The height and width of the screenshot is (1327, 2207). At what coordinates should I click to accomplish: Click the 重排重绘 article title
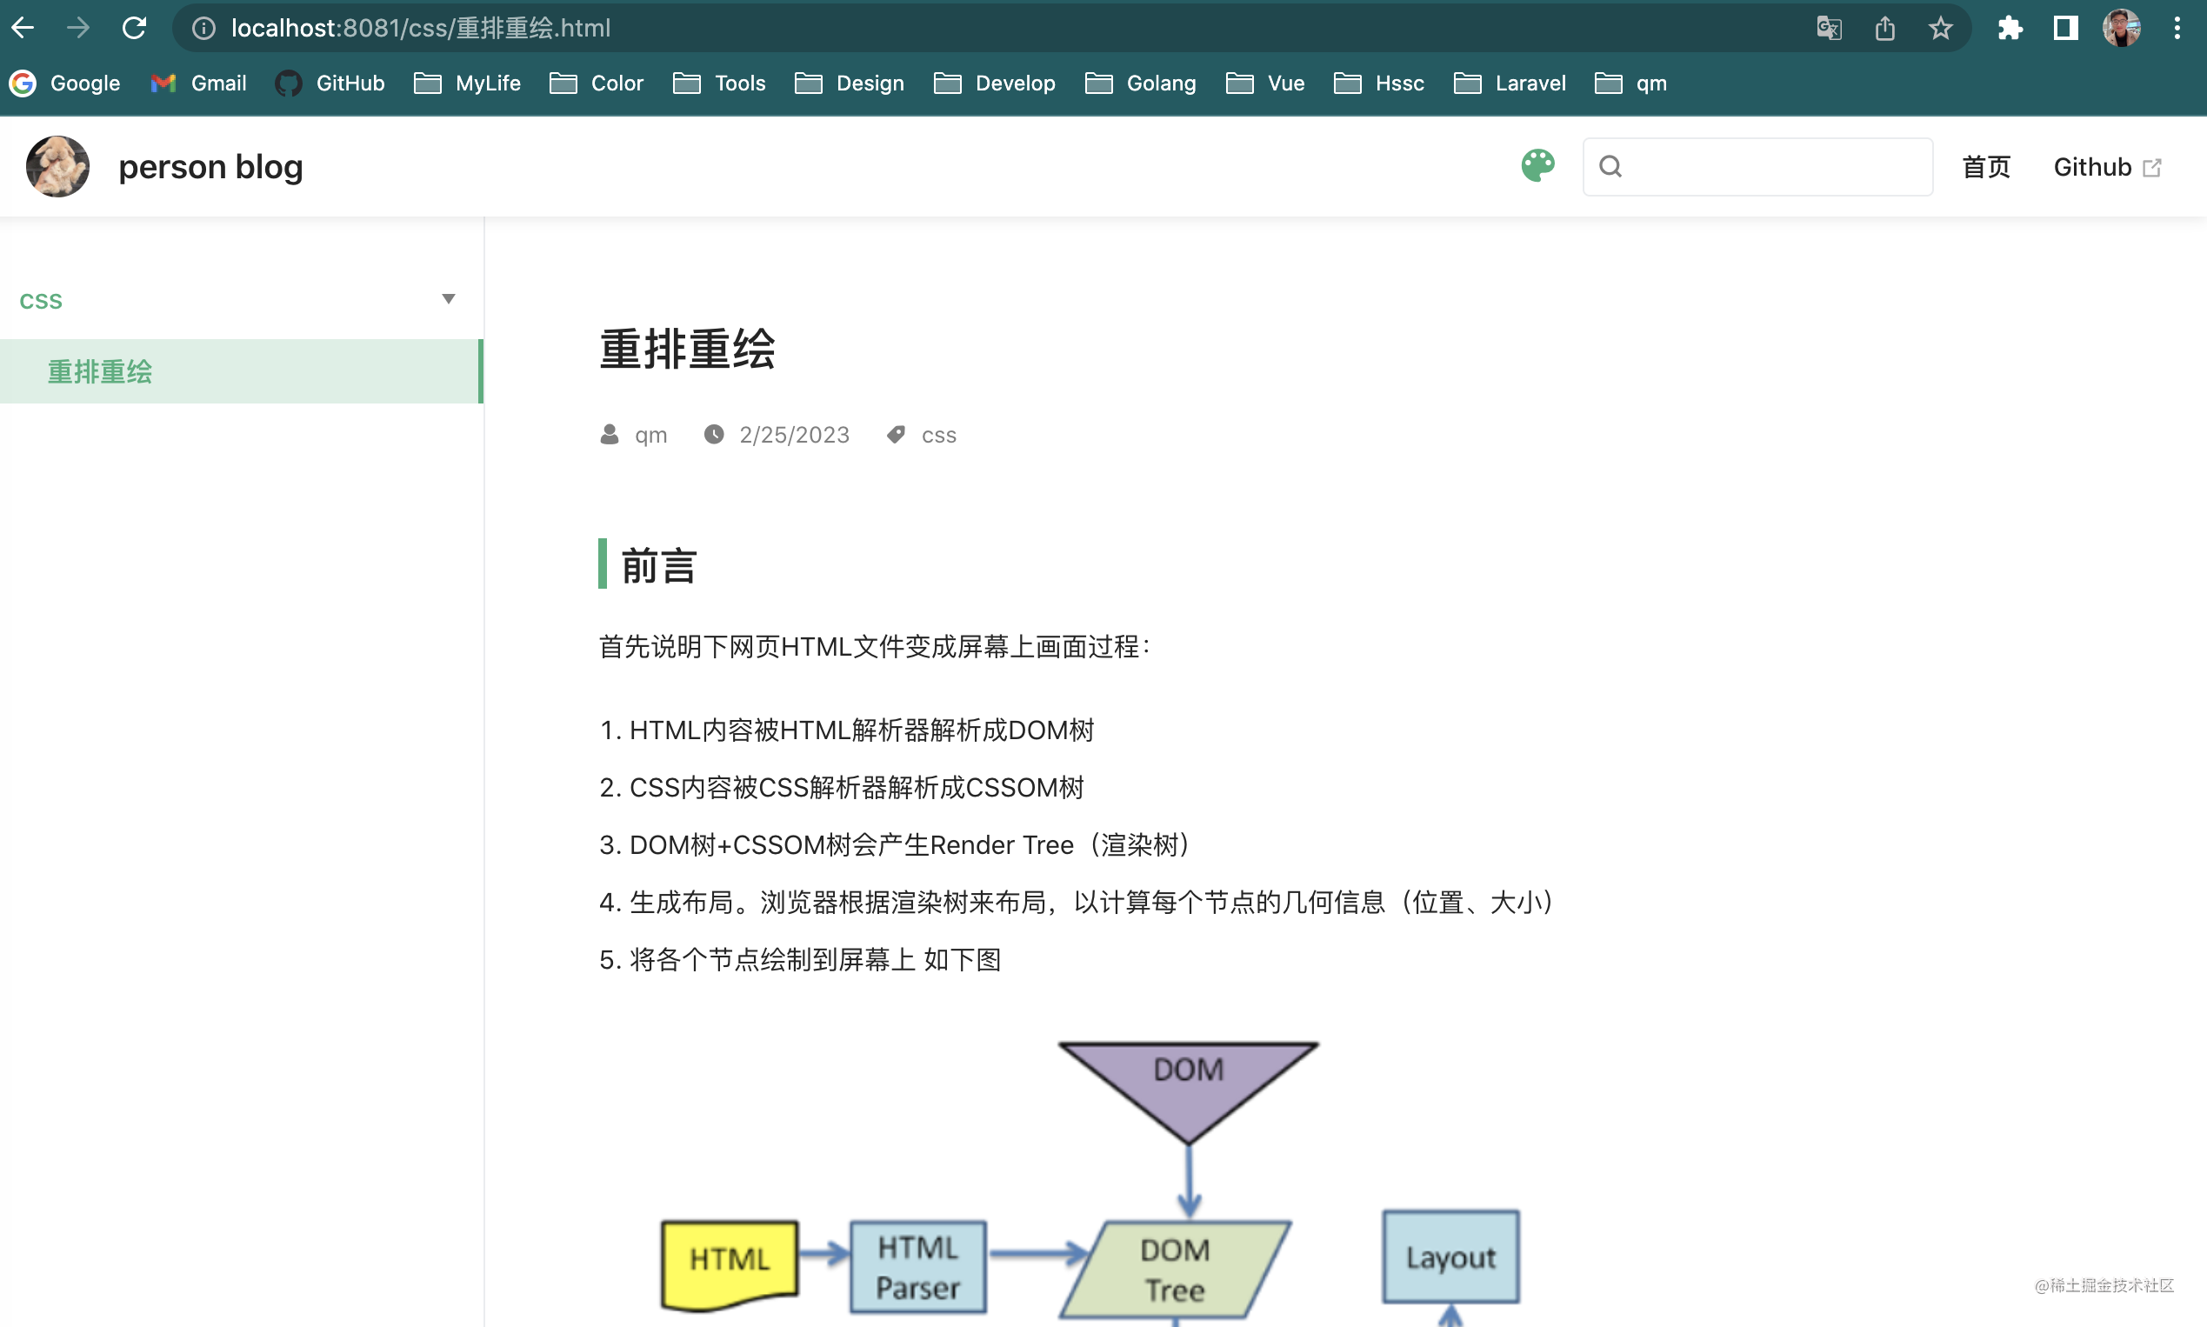[687, 349]
